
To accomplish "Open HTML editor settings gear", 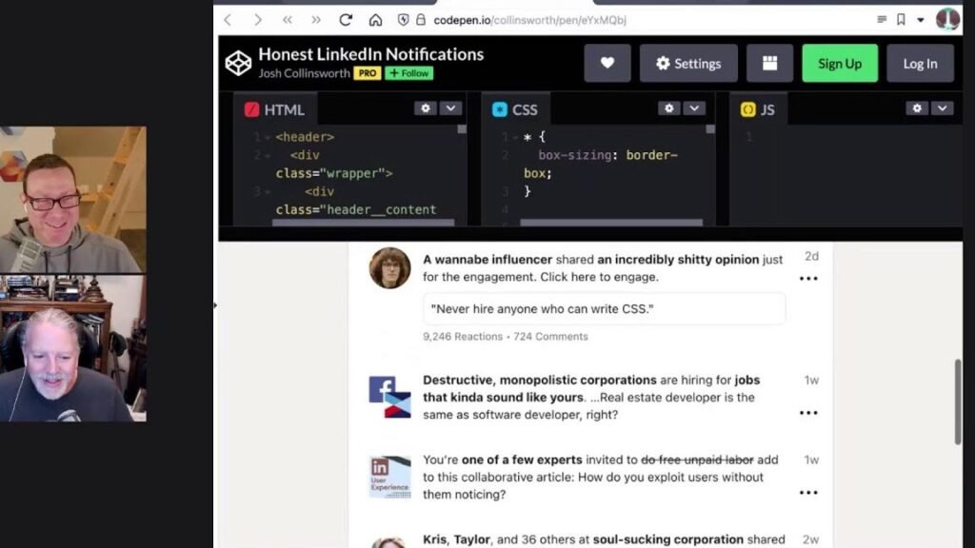I will pyautogui.click(x=426, y=108).
